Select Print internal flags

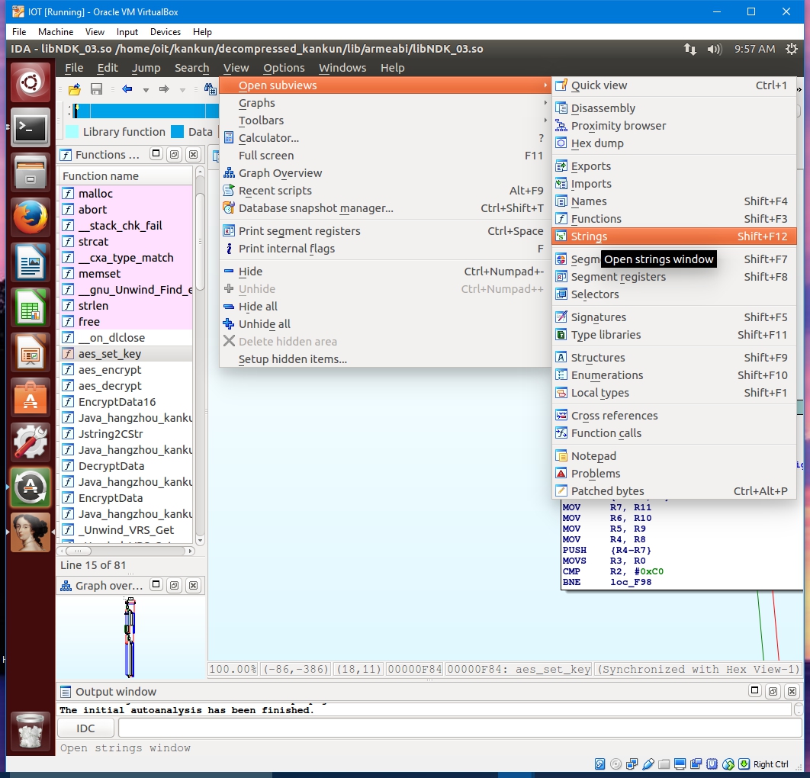(385, 249)
